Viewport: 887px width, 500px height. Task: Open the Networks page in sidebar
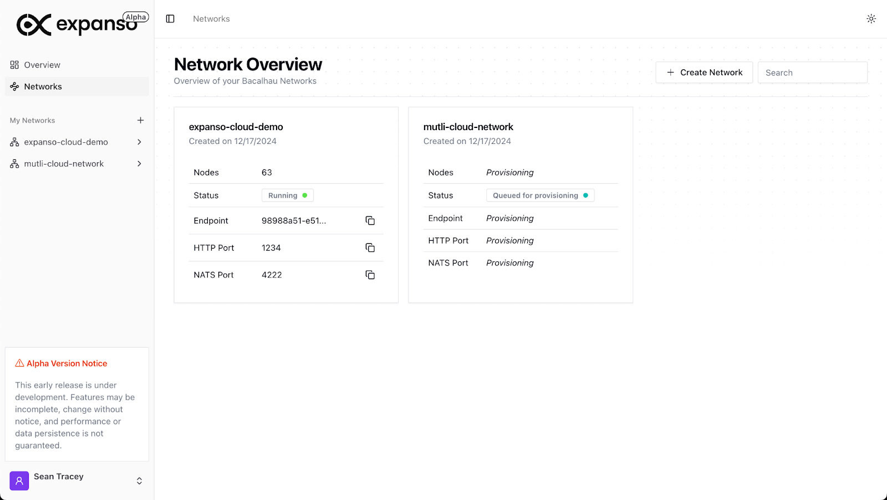coord(77,86)
